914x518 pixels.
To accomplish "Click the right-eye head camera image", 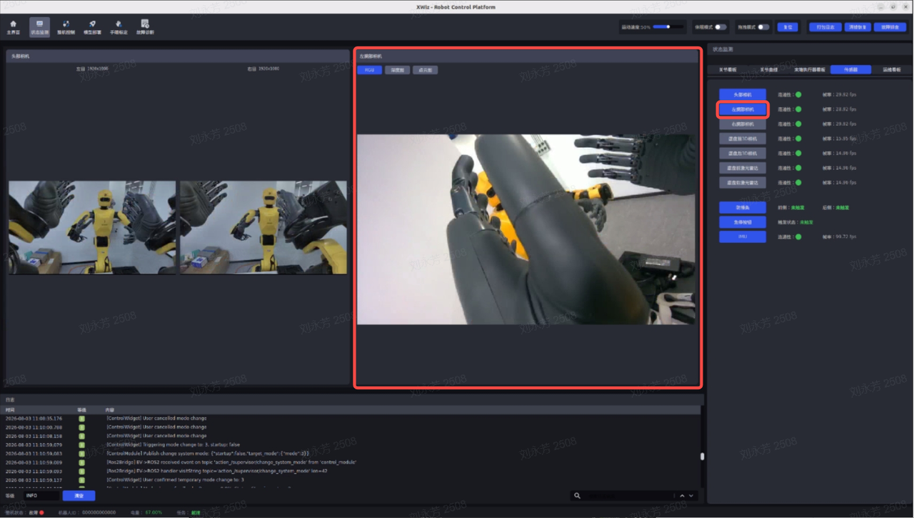I will [263, 227].
